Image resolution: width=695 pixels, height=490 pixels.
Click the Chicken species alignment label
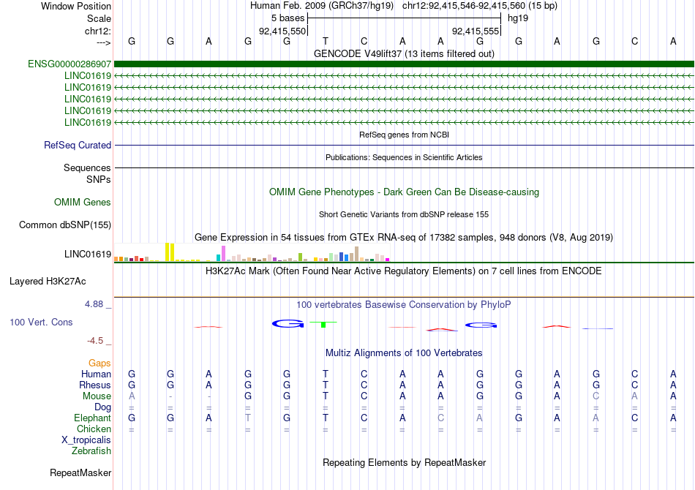click(94, 429)
